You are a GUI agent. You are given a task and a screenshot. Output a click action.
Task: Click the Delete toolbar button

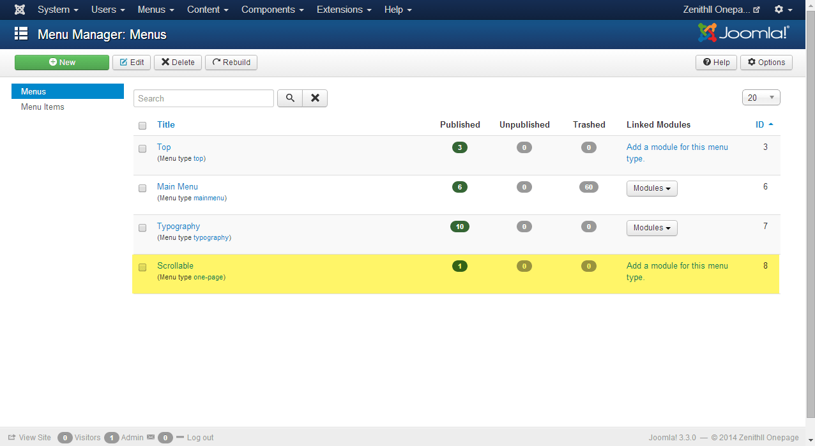click(178, 63)
